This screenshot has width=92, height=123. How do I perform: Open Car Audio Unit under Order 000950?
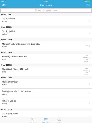46,33
